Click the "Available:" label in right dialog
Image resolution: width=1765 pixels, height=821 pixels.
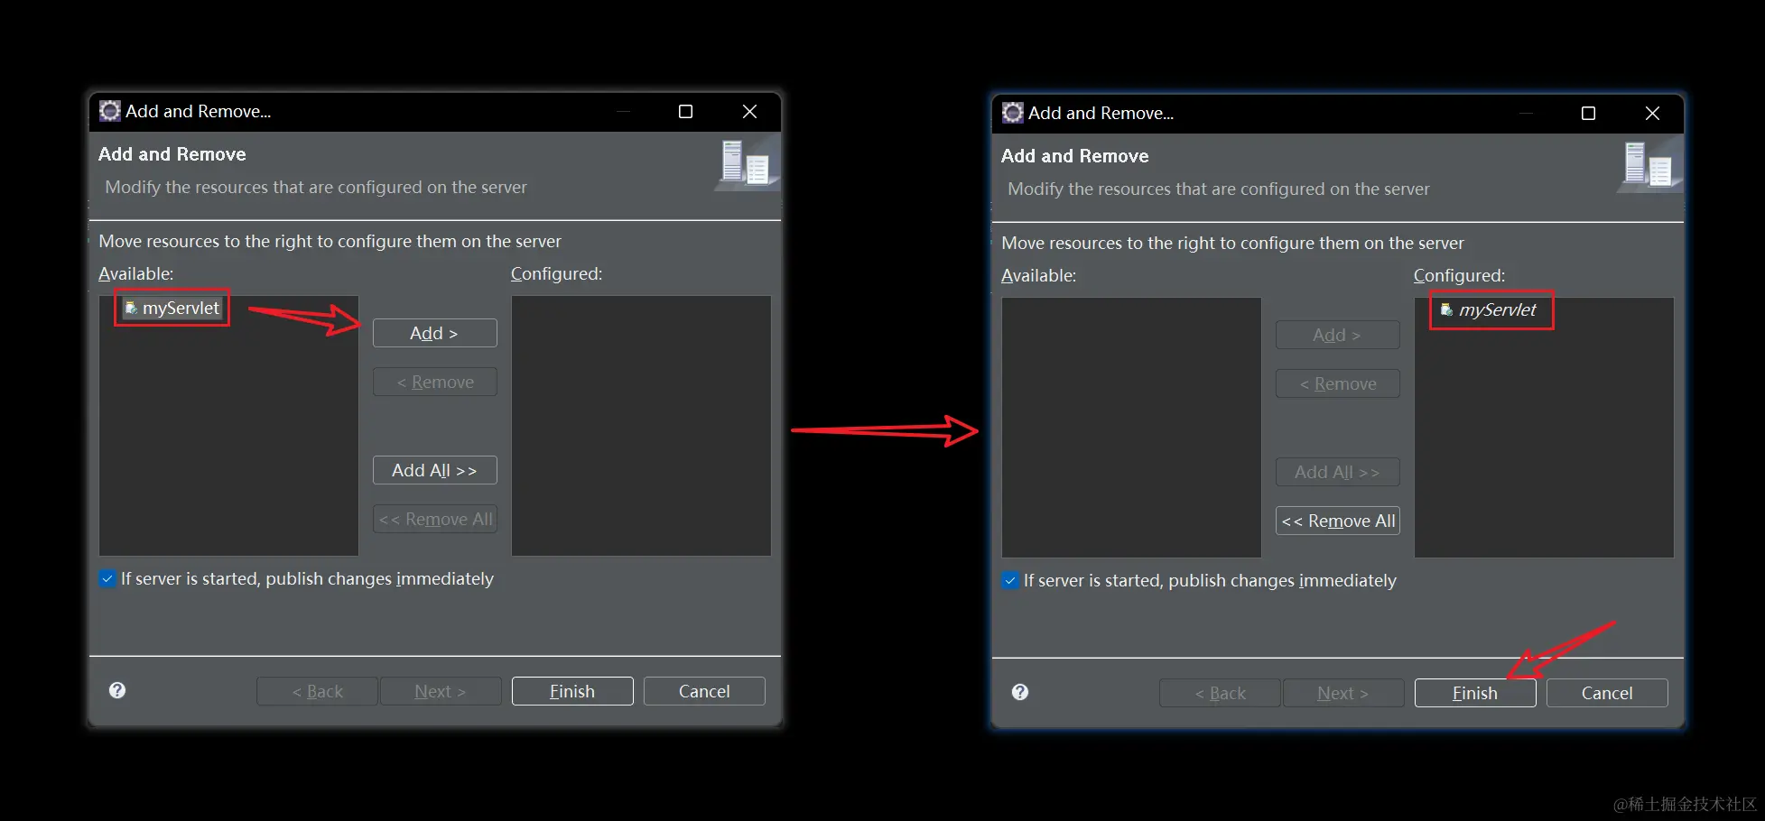tap(1039, 275)
